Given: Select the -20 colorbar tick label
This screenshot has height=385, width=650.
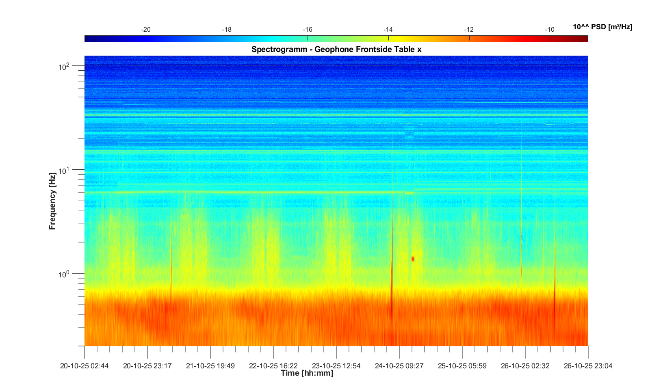Looking at the screenshot, I should click(x=145, y=30).
